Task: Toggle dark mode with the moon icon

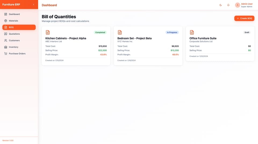Action: (x=220, y=5)
